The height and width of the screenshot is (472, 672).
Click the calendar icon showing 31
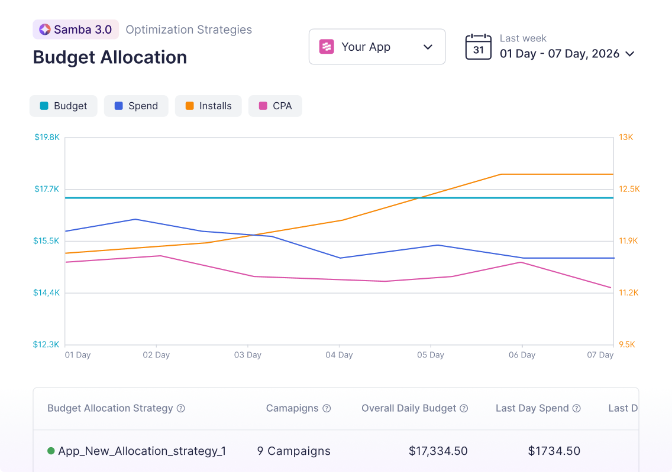478,47
